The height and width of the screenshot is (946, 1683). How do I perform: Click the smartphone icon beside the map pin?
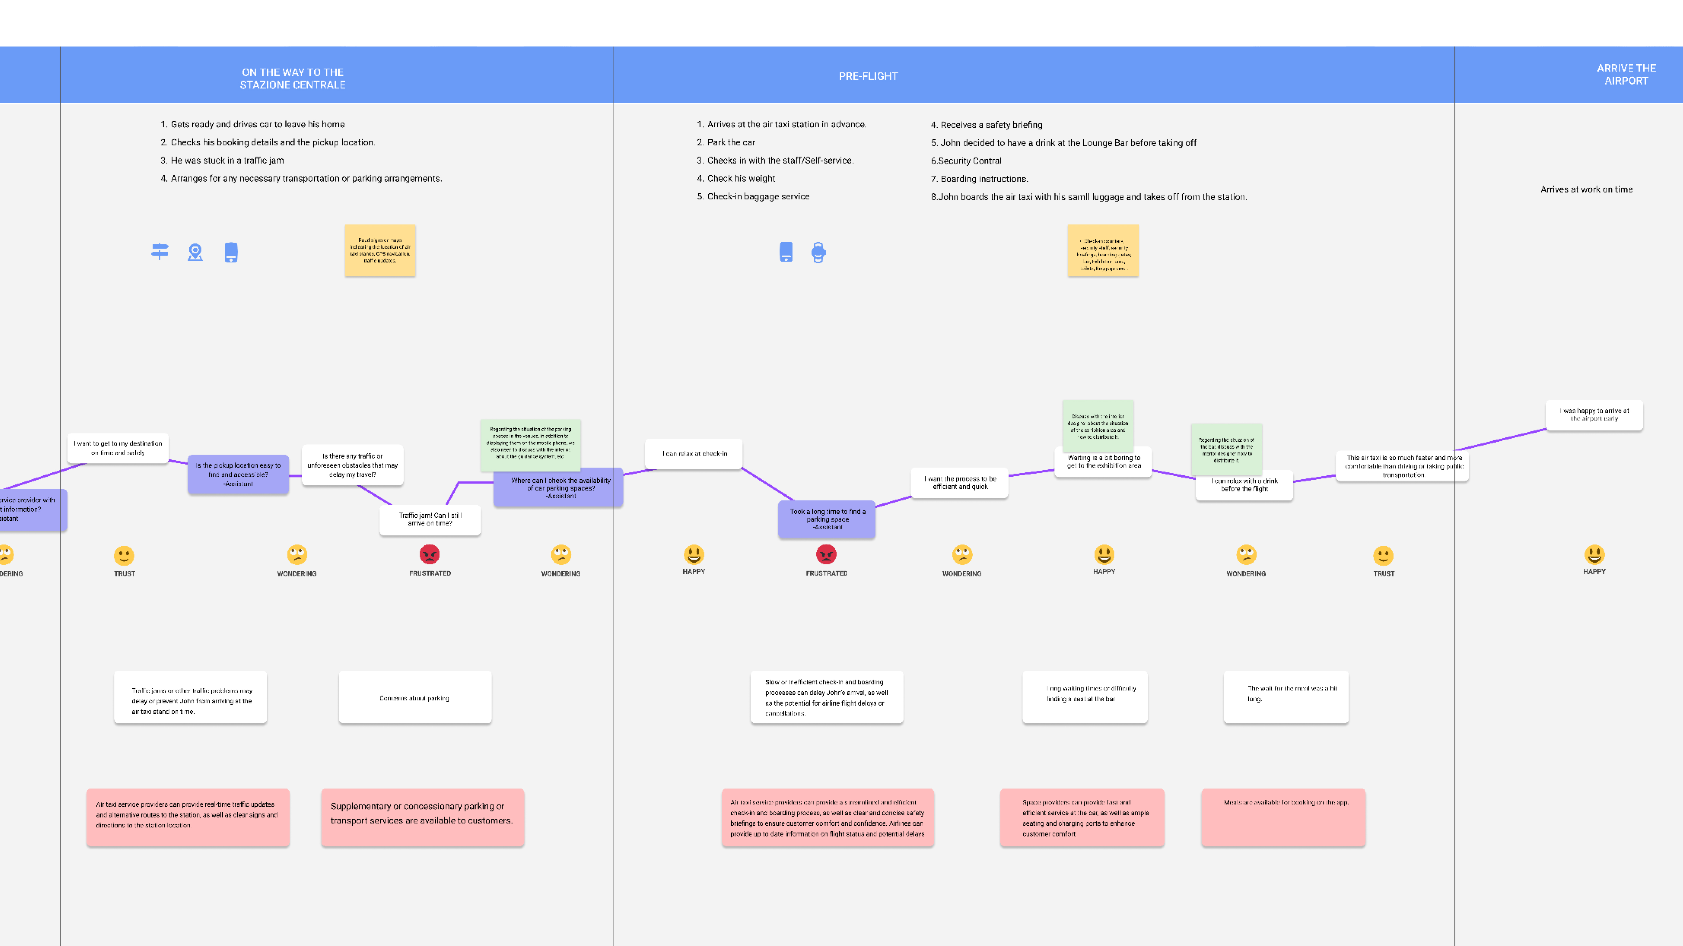(x=231, y=252)
